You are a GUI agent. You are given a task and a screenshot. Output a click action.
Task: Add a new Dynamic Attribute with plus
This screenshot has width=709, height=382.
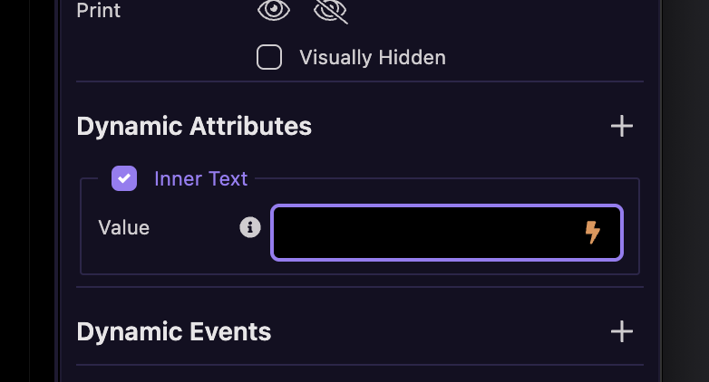coord(622,126)
